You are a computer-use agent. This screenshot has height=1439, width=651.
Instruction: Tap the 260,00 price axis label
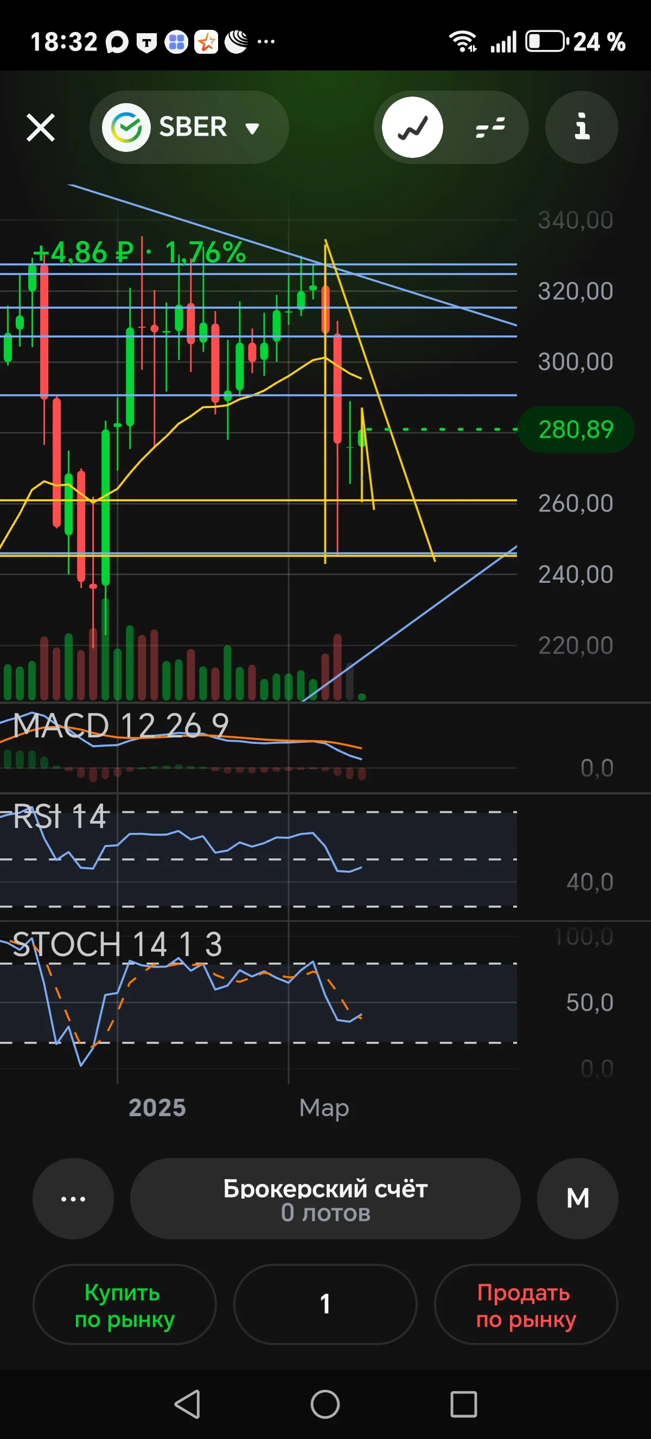click(576, 504)
